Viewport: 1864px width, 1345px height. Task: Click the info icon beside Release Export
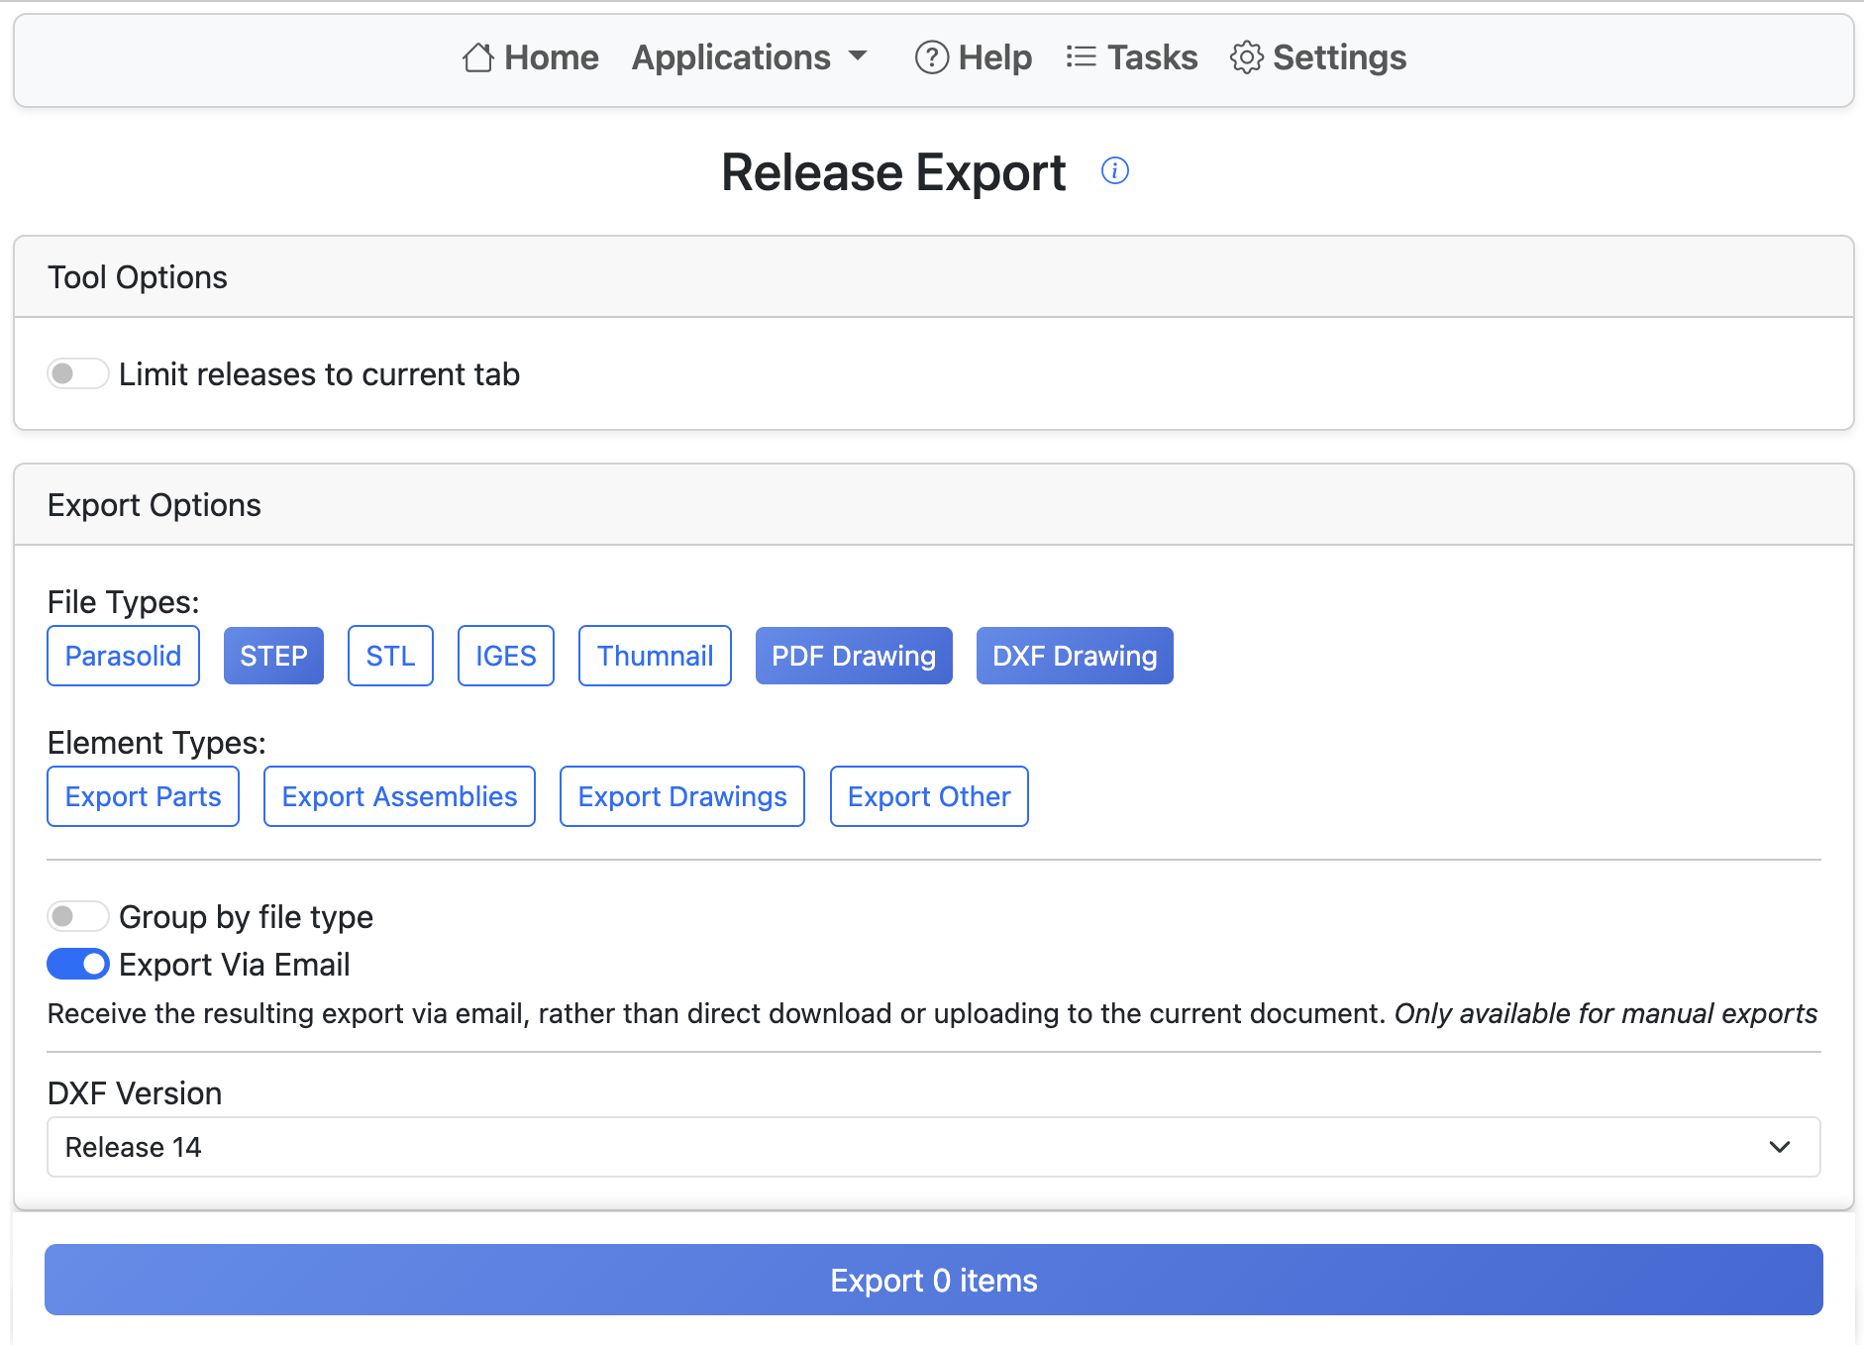coord(1115,170)
